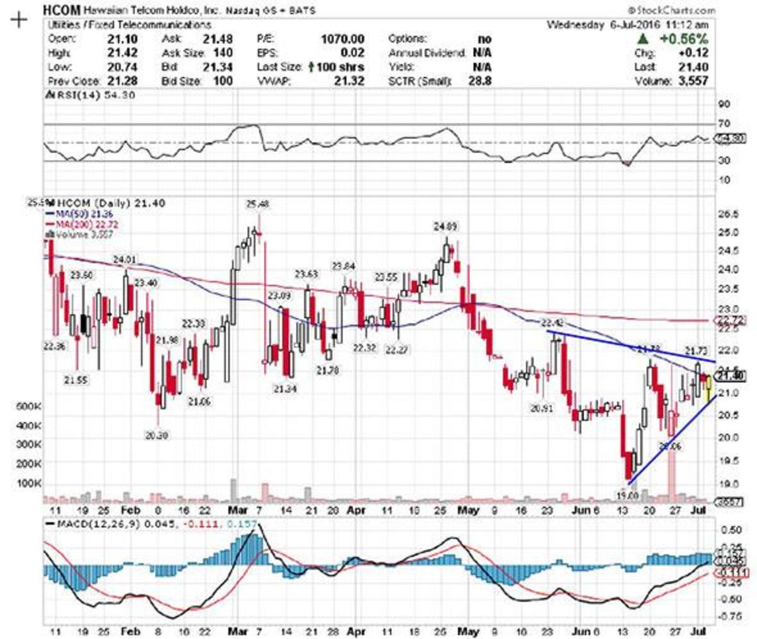Viewport: 757px width, 639px height.
Task: Select the Prev Close value 21.28
Action: coord(123,81)
